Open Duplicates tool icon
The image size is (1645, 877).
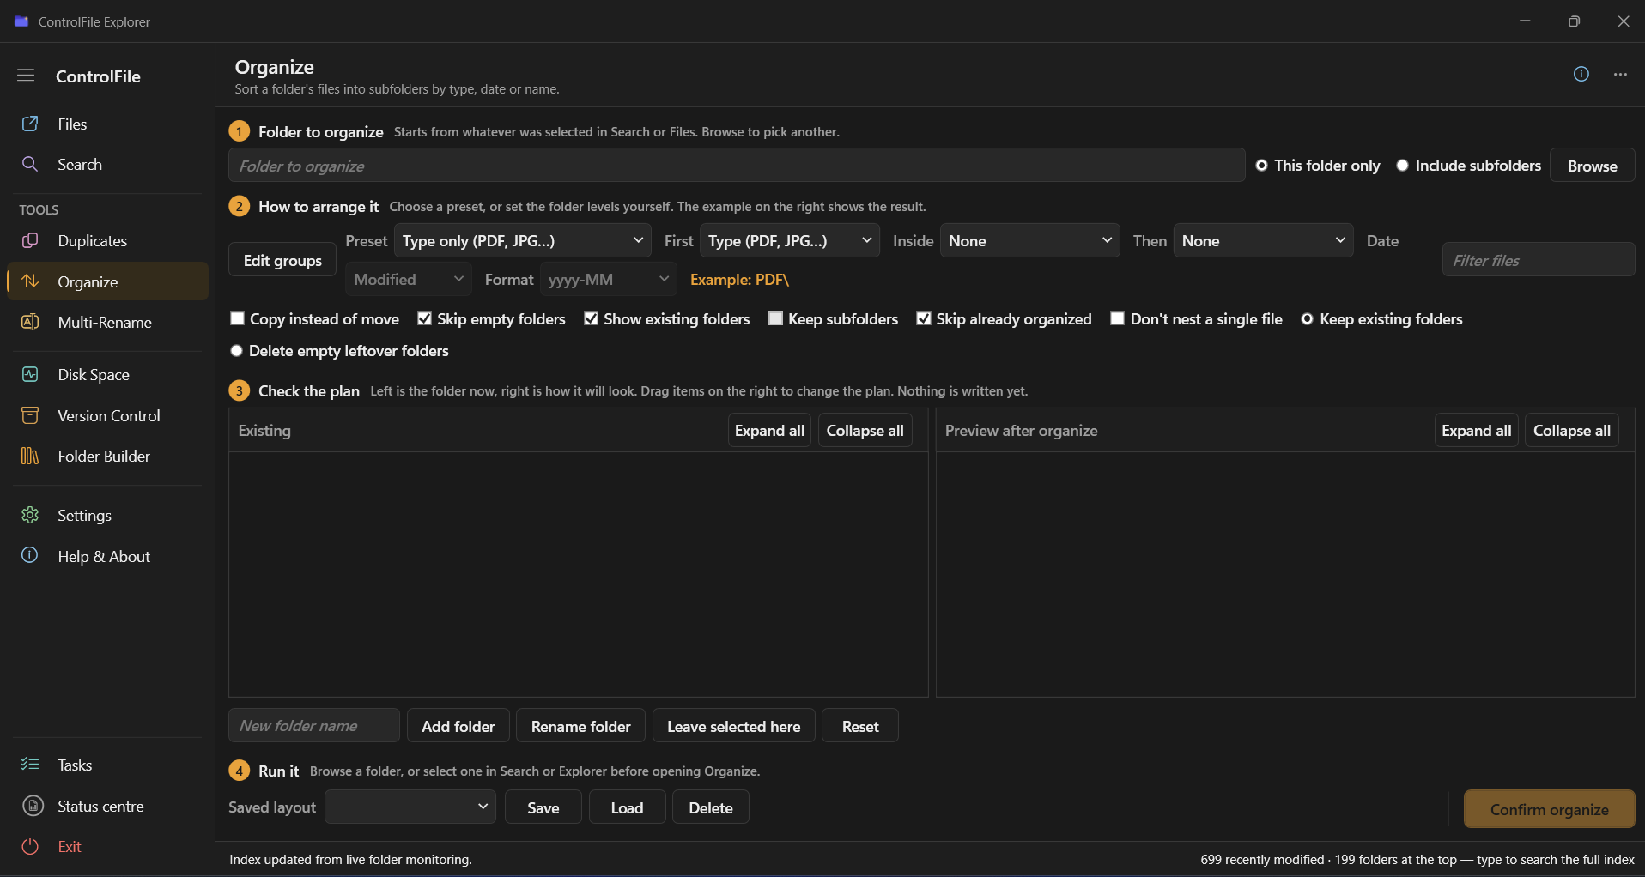[30, 240]
